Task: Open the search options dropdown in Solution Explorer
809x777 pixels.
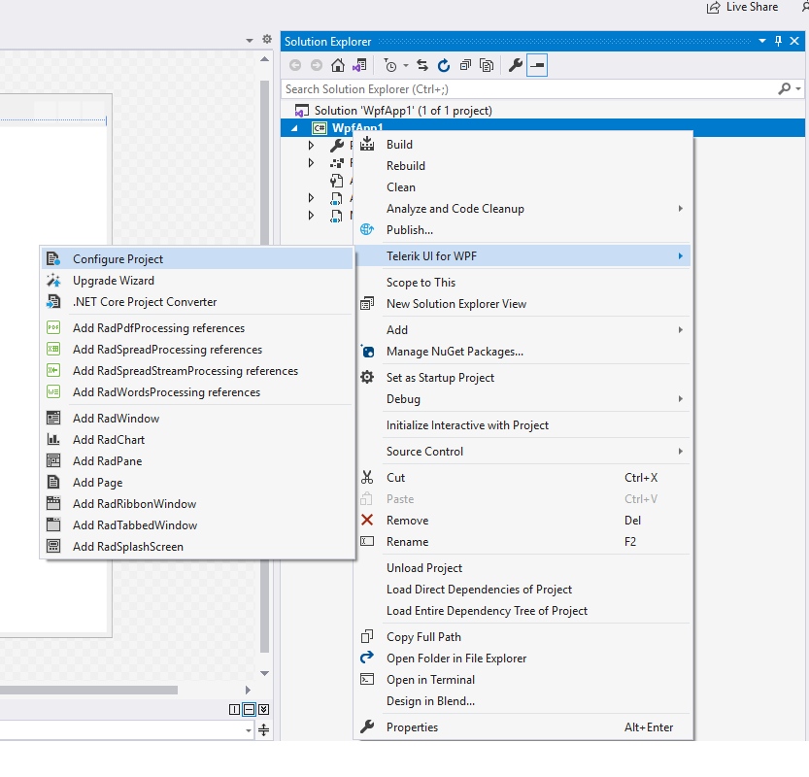Action: coord(798,89)
